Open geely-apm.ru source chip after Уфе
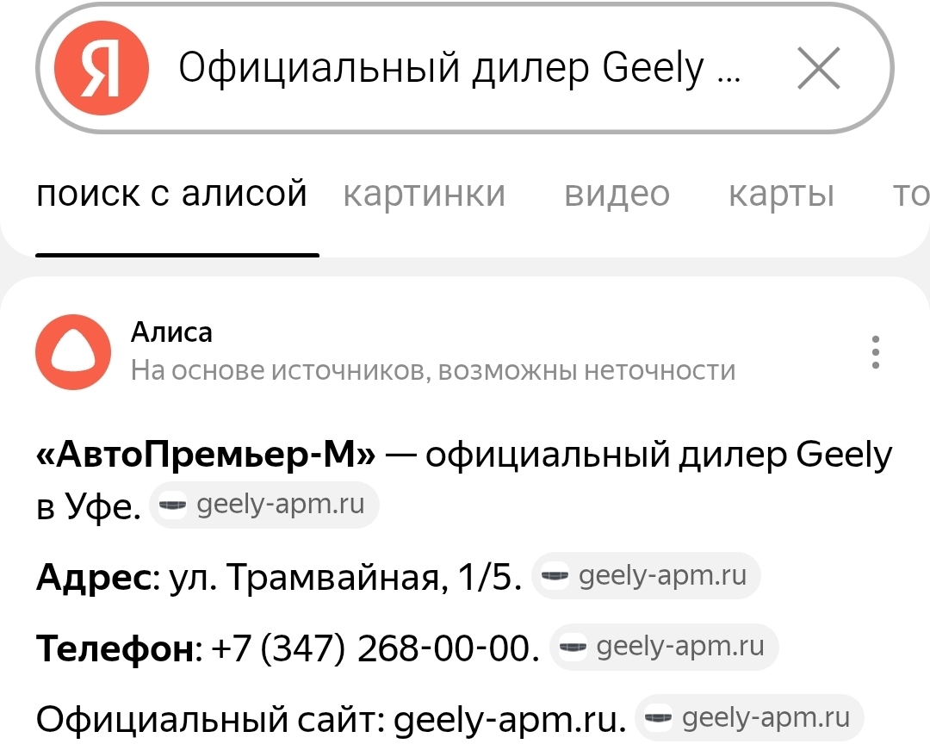The image size is (930, 744). 264,505
